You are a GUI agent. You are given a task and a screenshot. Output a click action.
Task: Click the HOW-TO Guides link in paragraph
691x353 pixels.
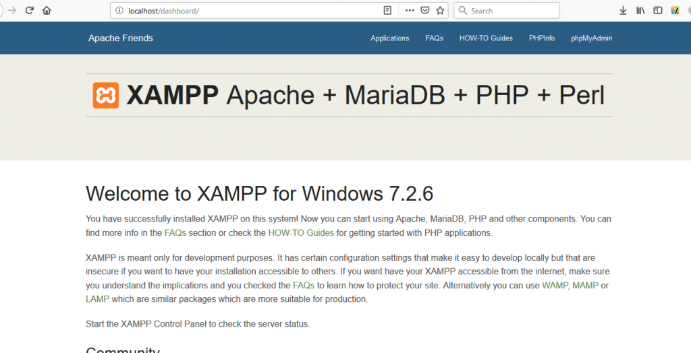(x=301, y=233)
